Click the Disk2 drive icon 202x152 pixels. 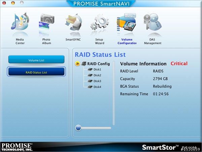[90, 75]
